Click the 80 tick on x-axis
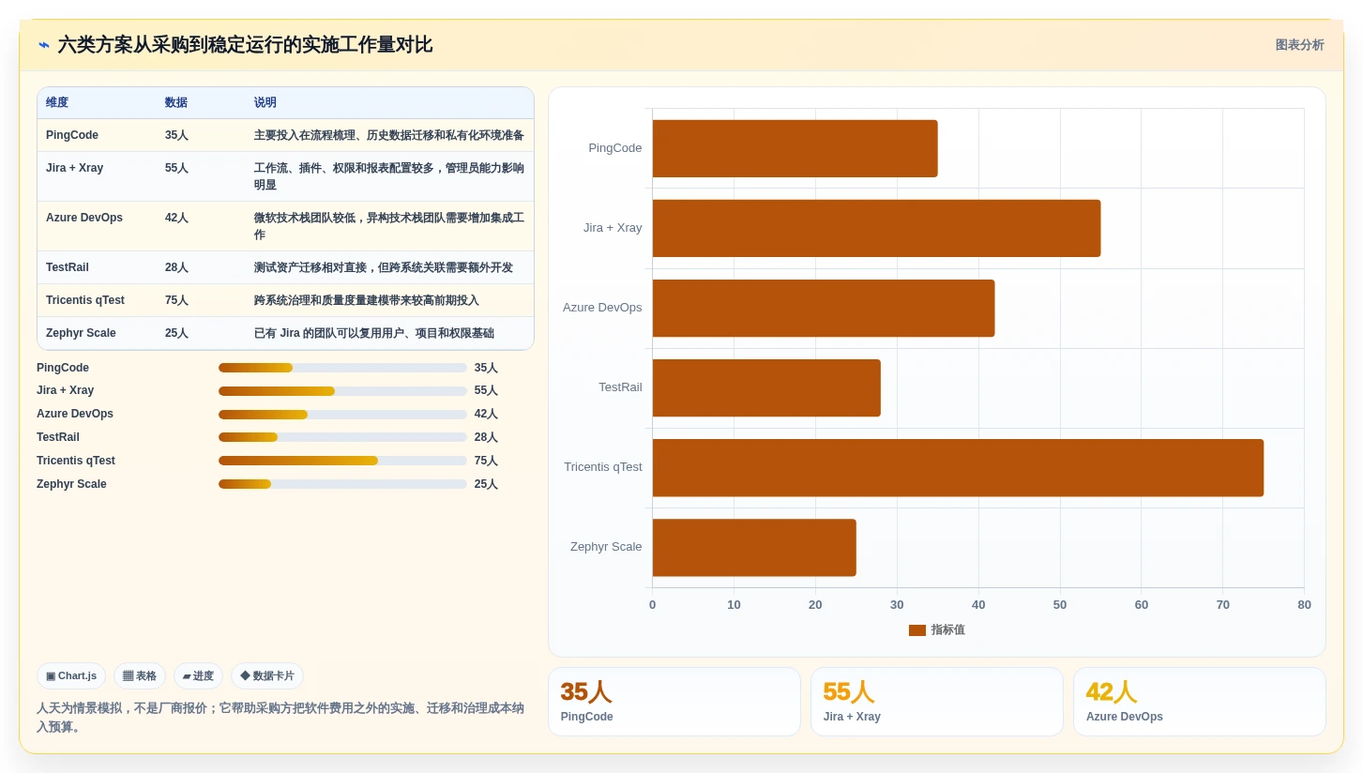Image resolution: width=1363 pixels, height=773 pixels. tap(1304, 605)
